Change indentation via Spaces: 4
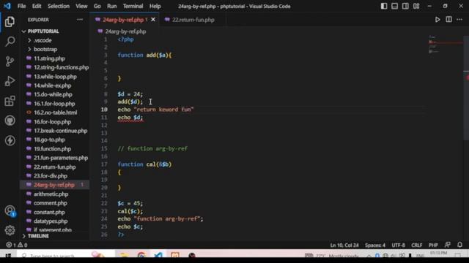 pyautogui.click(x=375, y=245)
